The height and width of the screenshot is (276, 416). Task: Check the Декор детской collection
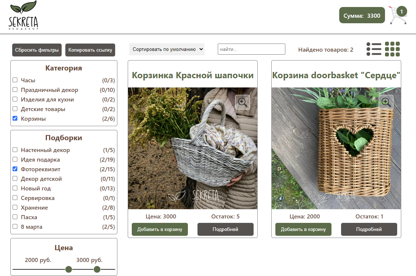[x=15, y=179]
